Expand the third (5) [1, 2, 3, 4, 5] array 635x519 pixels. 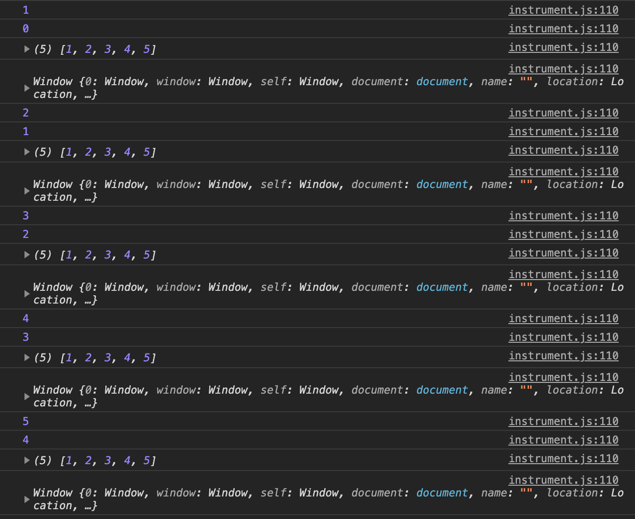point(27,255)
